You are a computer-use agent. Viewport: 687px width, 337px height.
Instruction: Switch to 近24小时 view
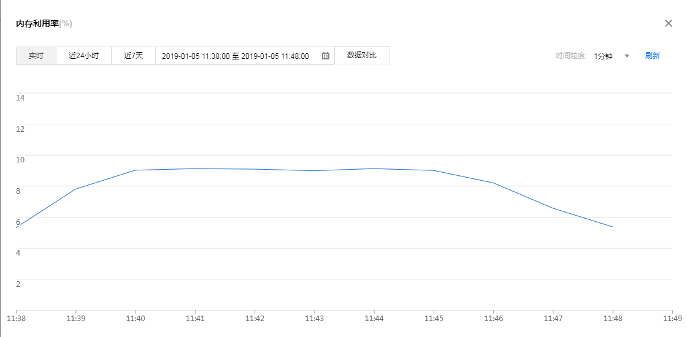83,56
